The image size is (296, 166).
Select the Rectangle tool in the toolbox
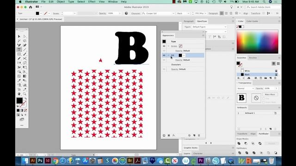(x=19, y=54)
